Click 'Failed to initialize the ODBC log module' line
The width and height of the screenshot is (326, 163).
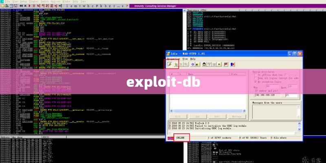pyautogui.click(x=207, y=126)
